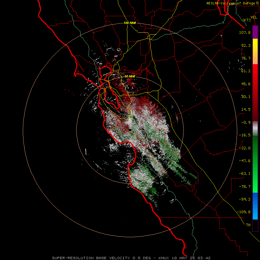Click the 76.7 legend value
The image size is (260, 260).
tap(246, 58)
